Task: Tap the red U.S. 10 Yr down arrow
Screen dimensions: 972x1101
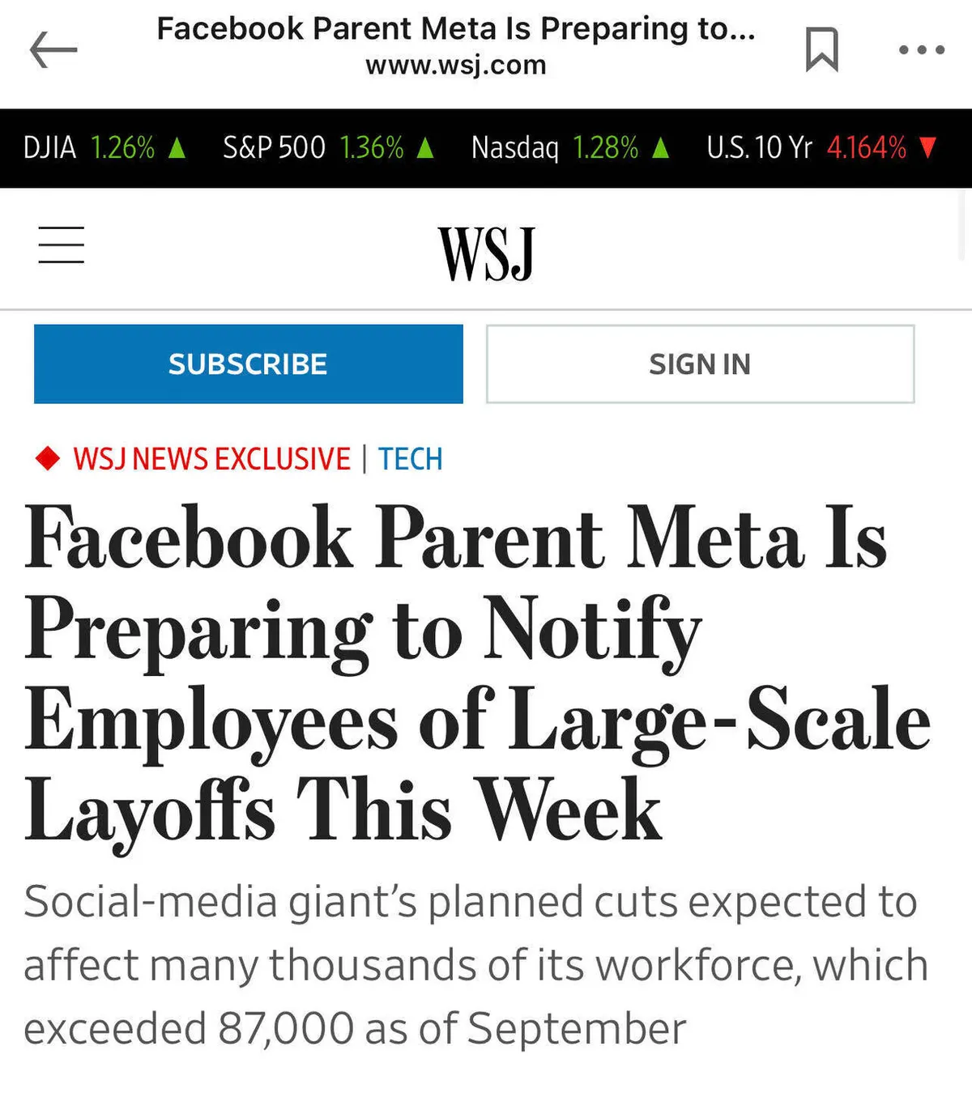Action: coord(928,148)
